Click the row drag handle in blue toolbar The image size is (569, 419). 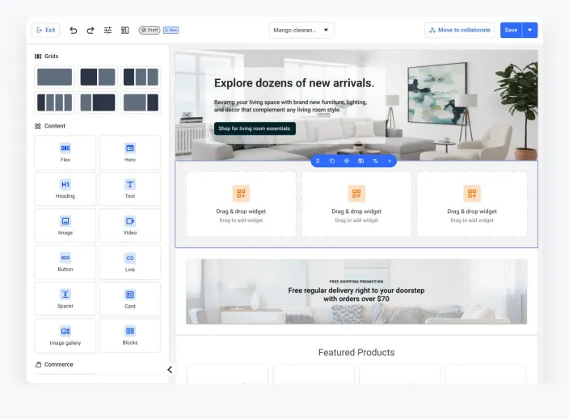point(318,161)
